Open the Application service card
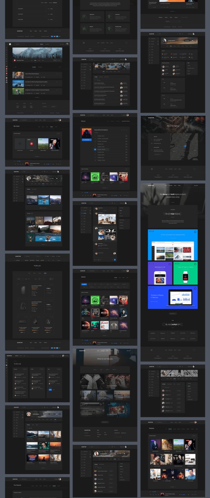Screen dimensions: 210x498 click(x=92, y=16)
